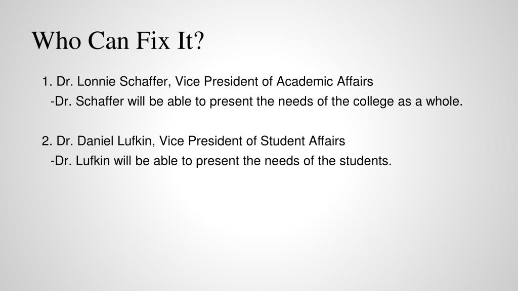Screen dimensions: 518x291
Task: Click the sentence about needs of the students
Action: tap(221, 161)
